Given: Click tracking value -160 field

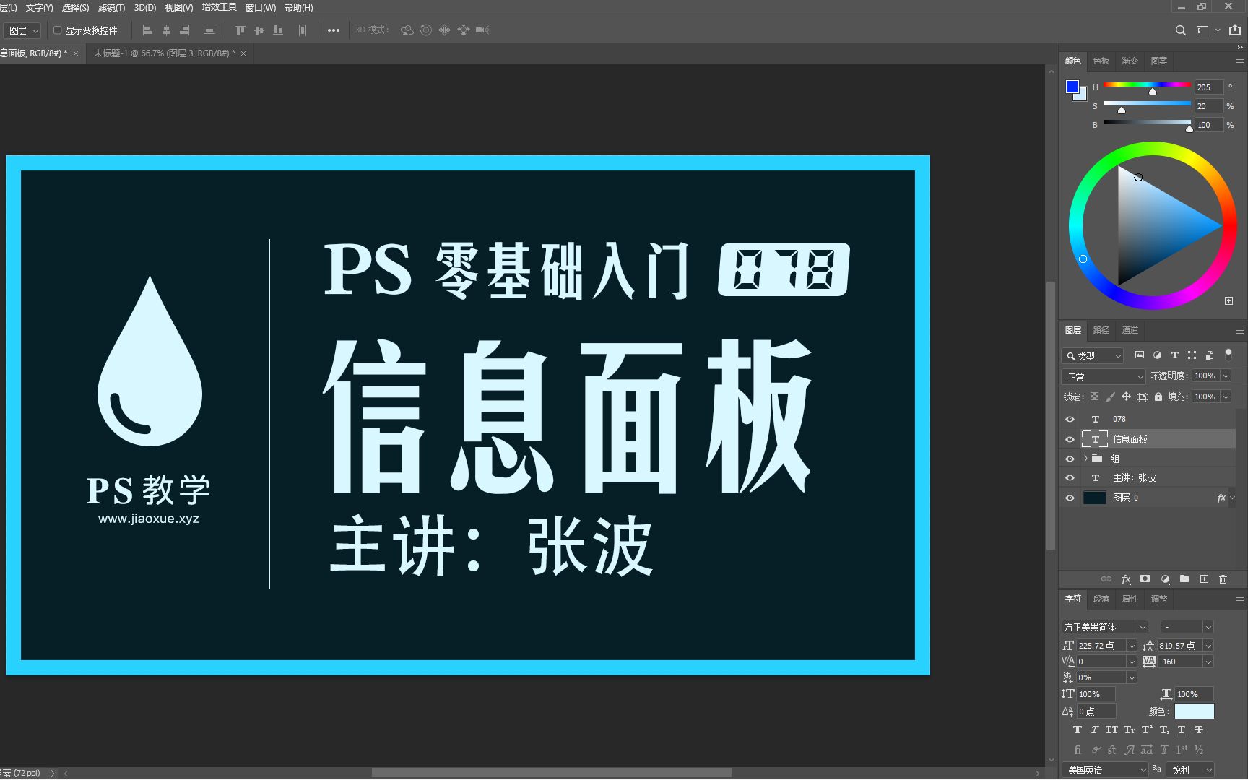Looking at the screenshot, I should 1182,662.
